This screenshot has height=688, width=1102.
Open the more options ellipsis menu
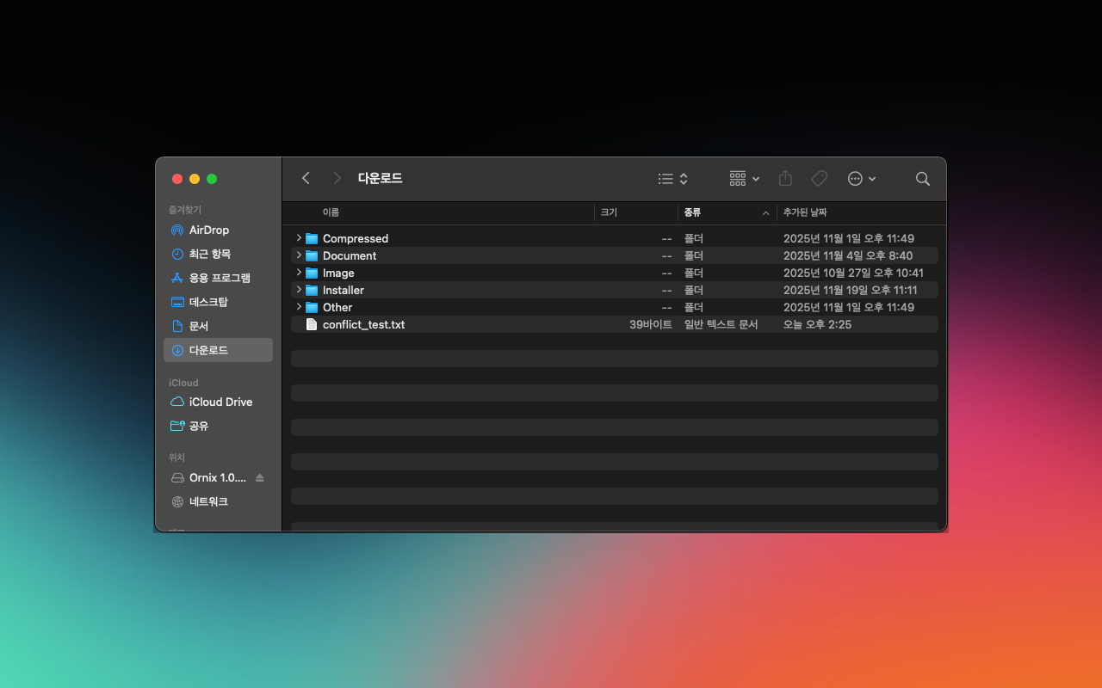coord(861,178)
